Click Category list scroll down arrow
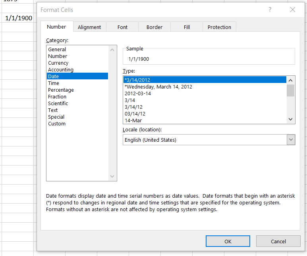This screenshot has height=256, width=307. [x=112, y=176]
